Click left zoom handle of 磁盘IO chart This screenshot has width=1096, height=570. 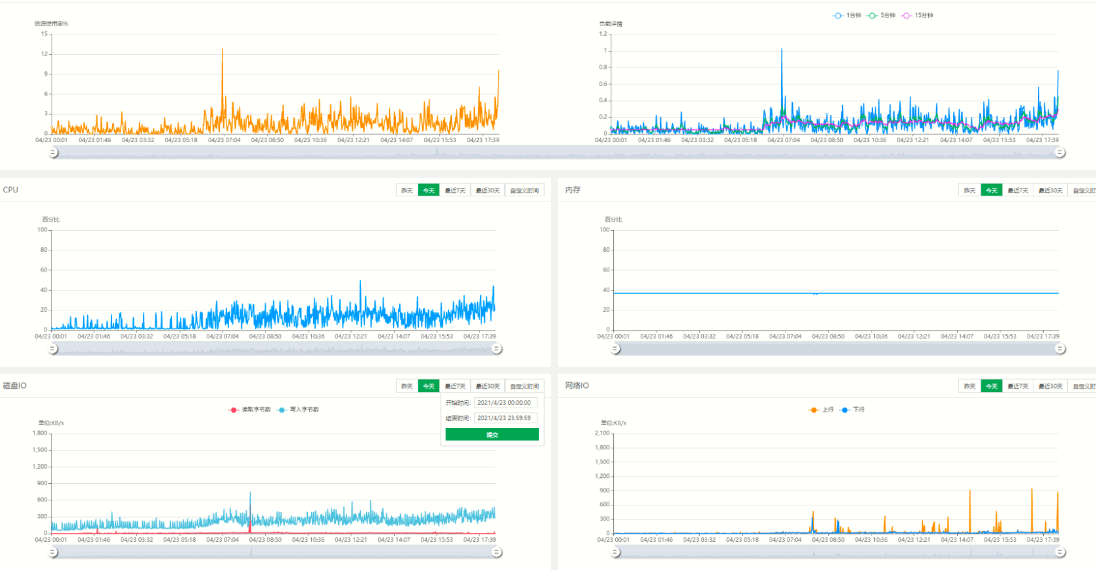[x=53, y=552]
